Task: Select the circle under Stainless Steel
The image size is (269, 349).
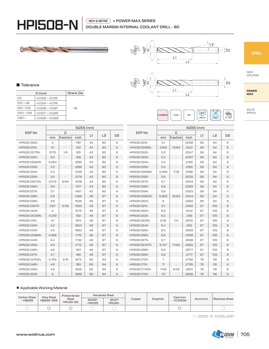Action: point(223,308)
